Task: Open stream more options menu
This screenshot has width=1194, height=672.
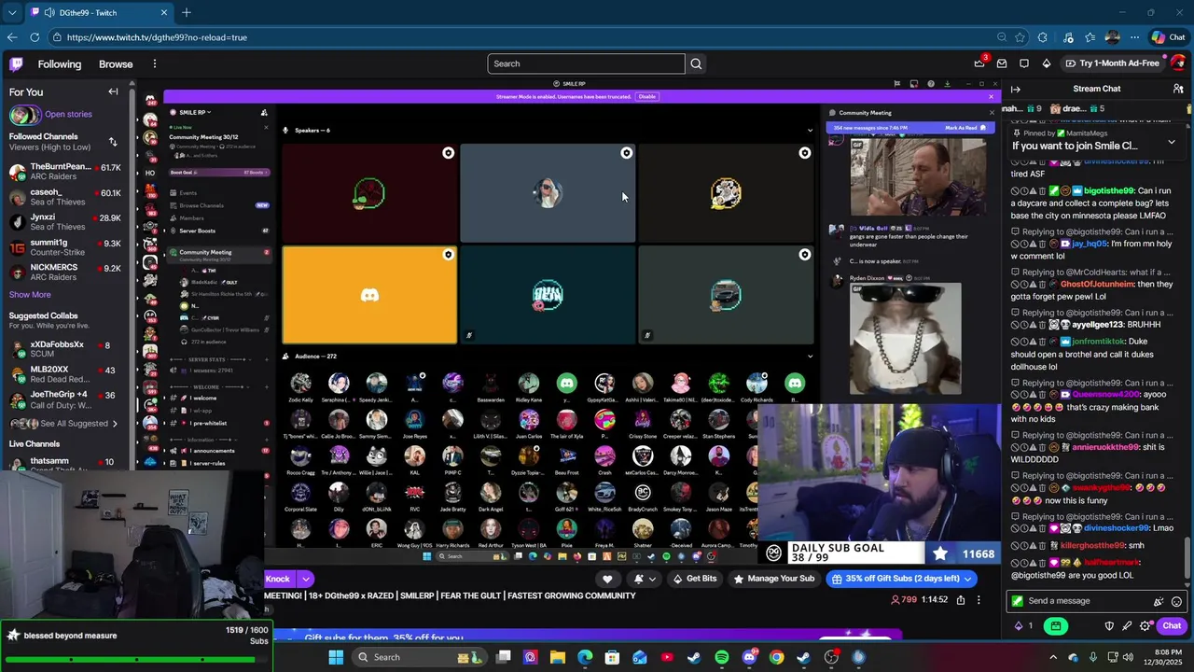Action: (979, 600)
